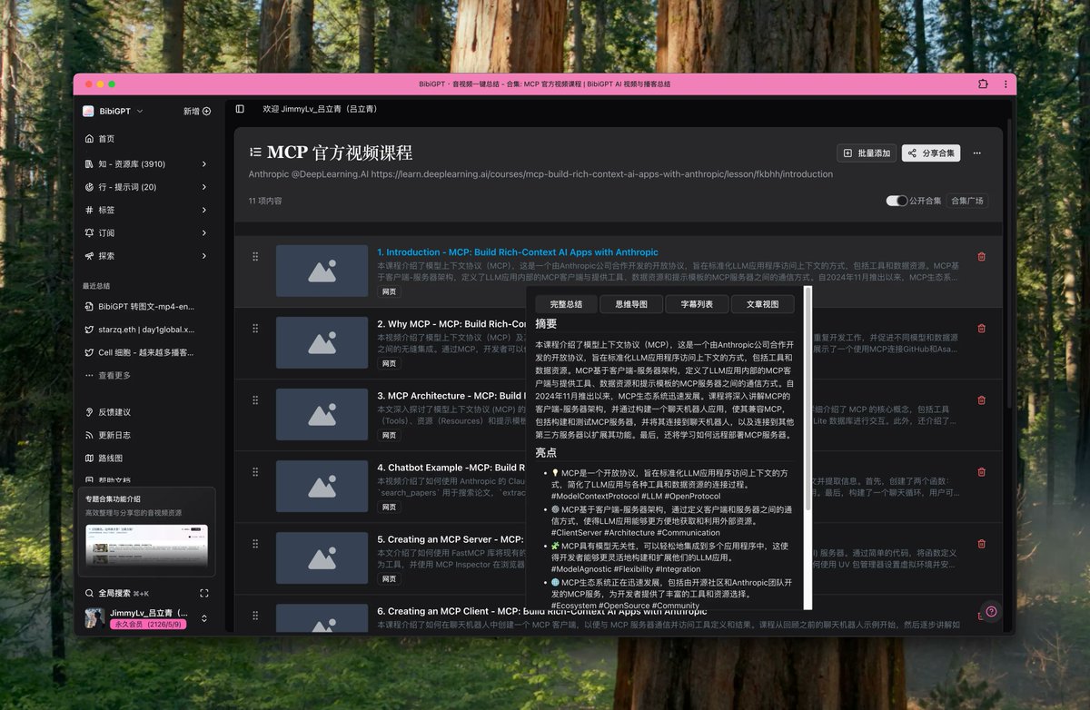
Task: Click drag handle of 3. MCP Architecture
Action: pyautogui.click(x=255, y=400)
